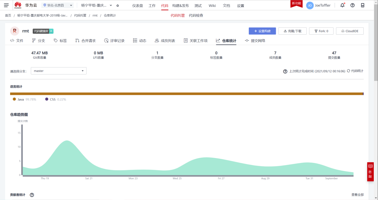
Task: Open the hamburger menu icon
Action: (6, 5)
